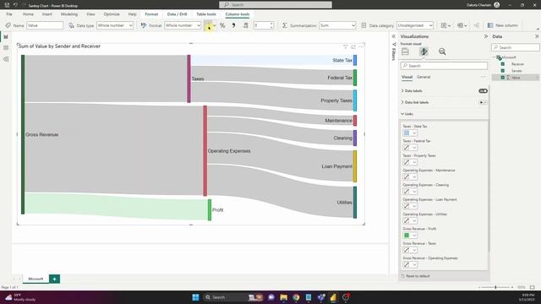Collapse the Data pane with double chevron
The width and height of the screenshot is (541, 304).
click(537, 36)
